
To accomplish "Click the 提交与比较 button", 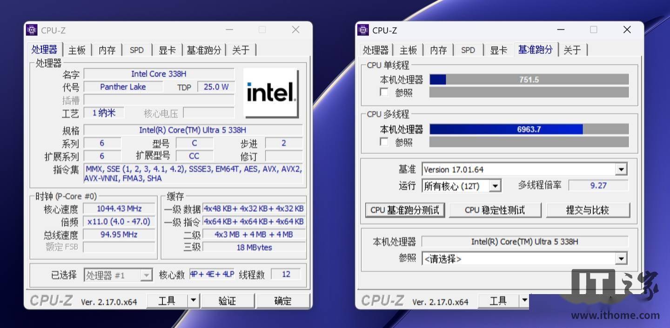I will (x=588, y=210).
